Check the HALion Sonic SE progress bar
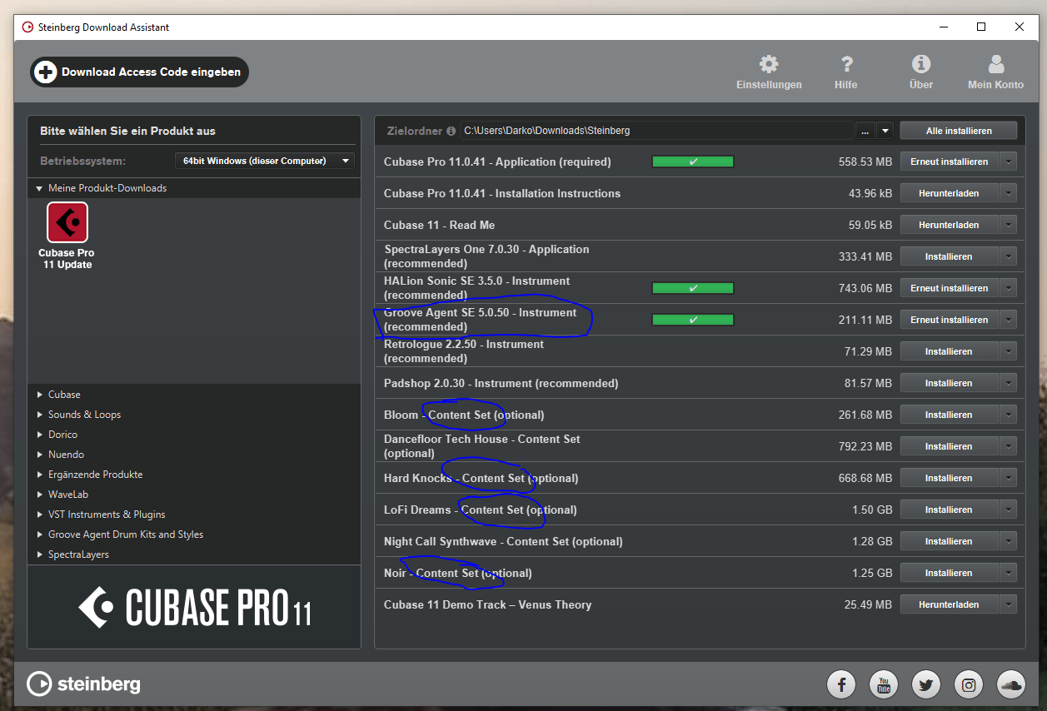 (x=692, y=287)
